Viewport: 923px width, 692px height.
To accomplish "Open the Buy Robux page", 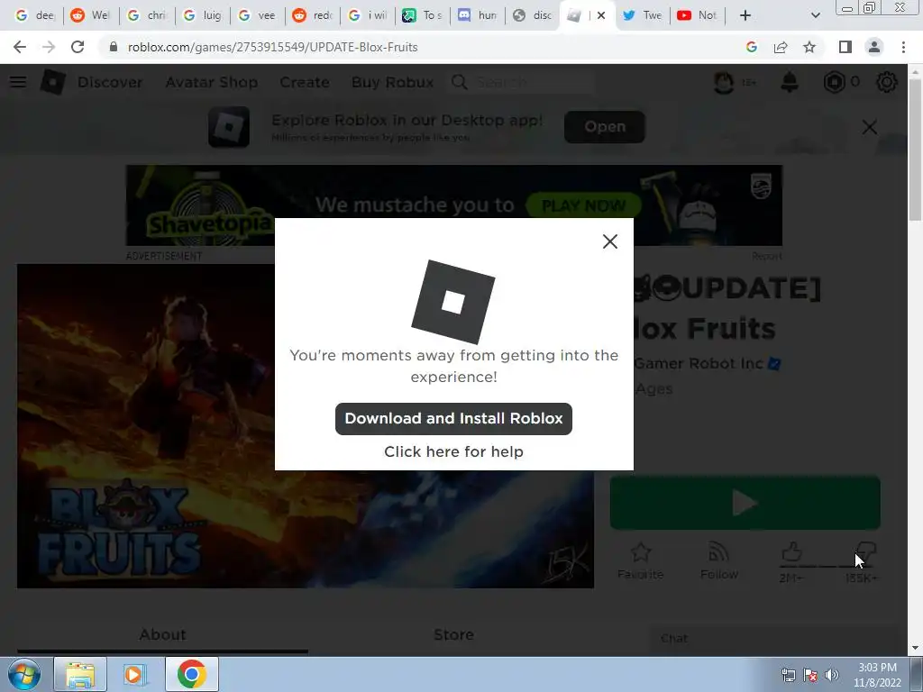I will [x=393, y=82].
